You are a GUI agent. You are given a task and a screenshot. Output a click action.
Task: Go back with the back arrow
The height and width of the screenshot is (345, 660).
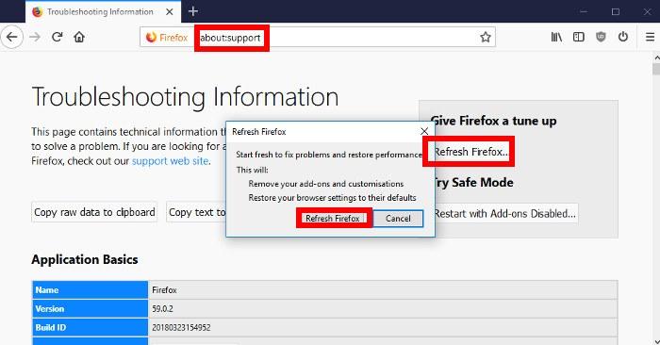[11, 37]
